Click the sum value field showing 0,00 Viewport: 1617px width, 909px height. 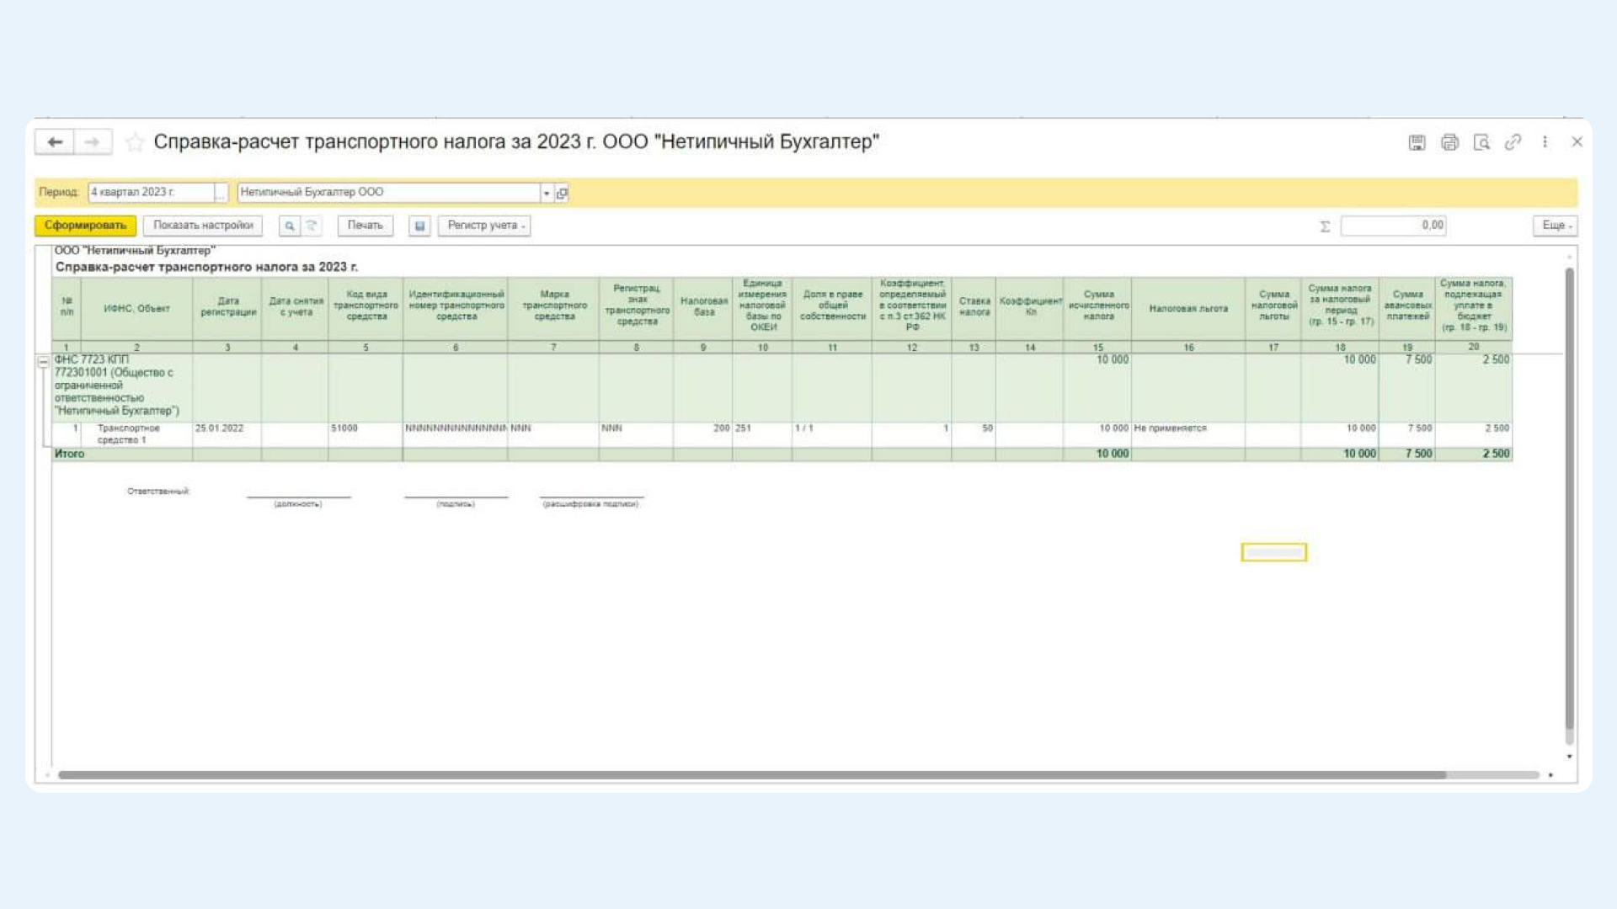[x=1393, y=226]
